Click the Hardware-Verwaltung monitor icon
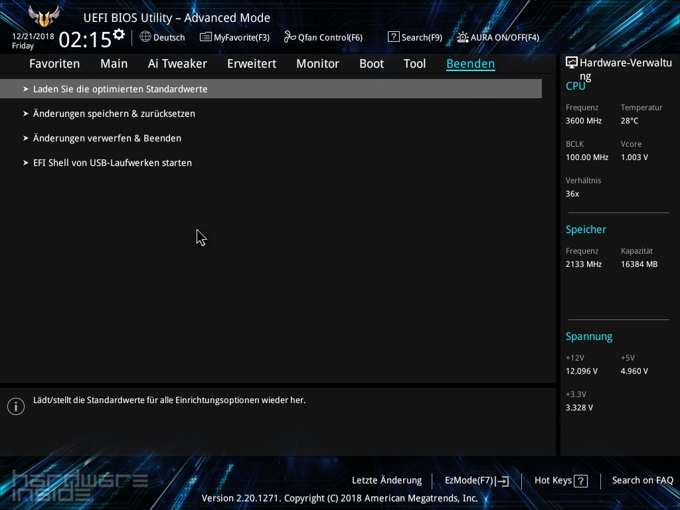680x510 pixels. point(572,63)
